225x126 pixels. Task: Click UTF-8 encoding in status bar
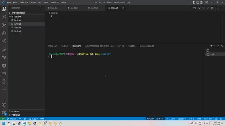(191, 119)
